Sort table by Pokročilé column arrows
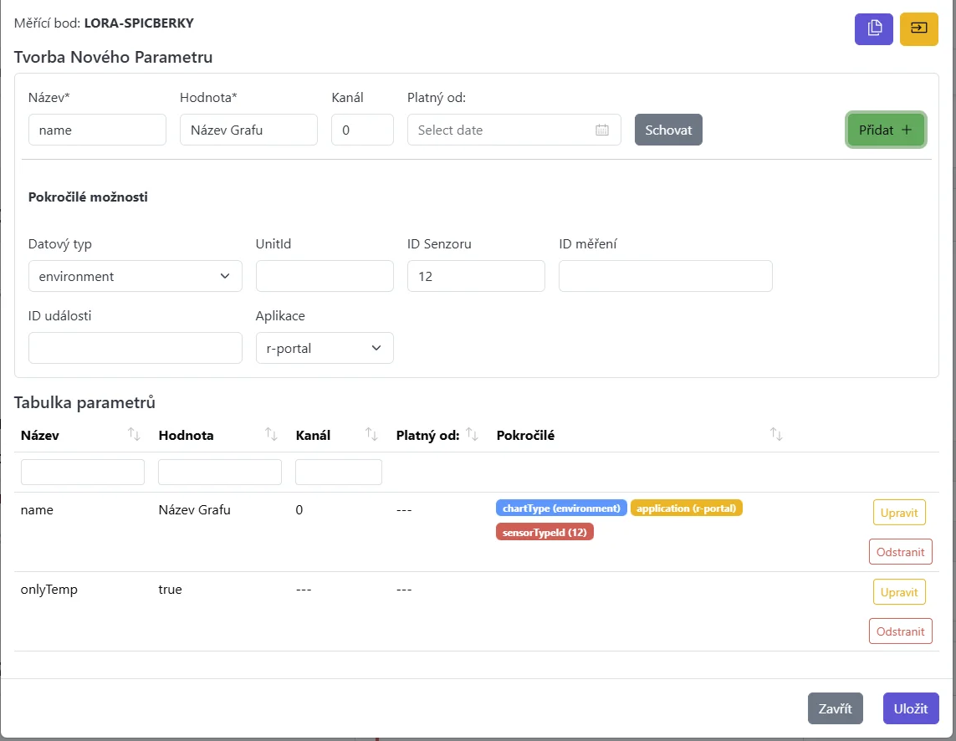The height and width of the screenshot is (741, 956). coord(776,434)
